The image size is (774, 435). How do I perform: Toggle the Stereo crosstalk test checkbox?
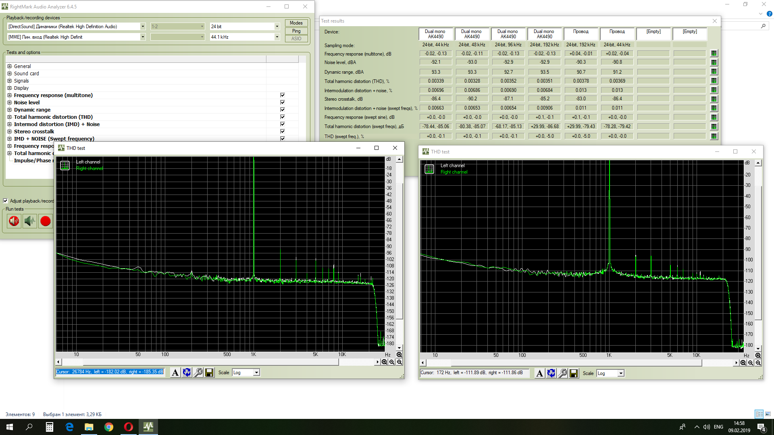[x=283, y=132]
